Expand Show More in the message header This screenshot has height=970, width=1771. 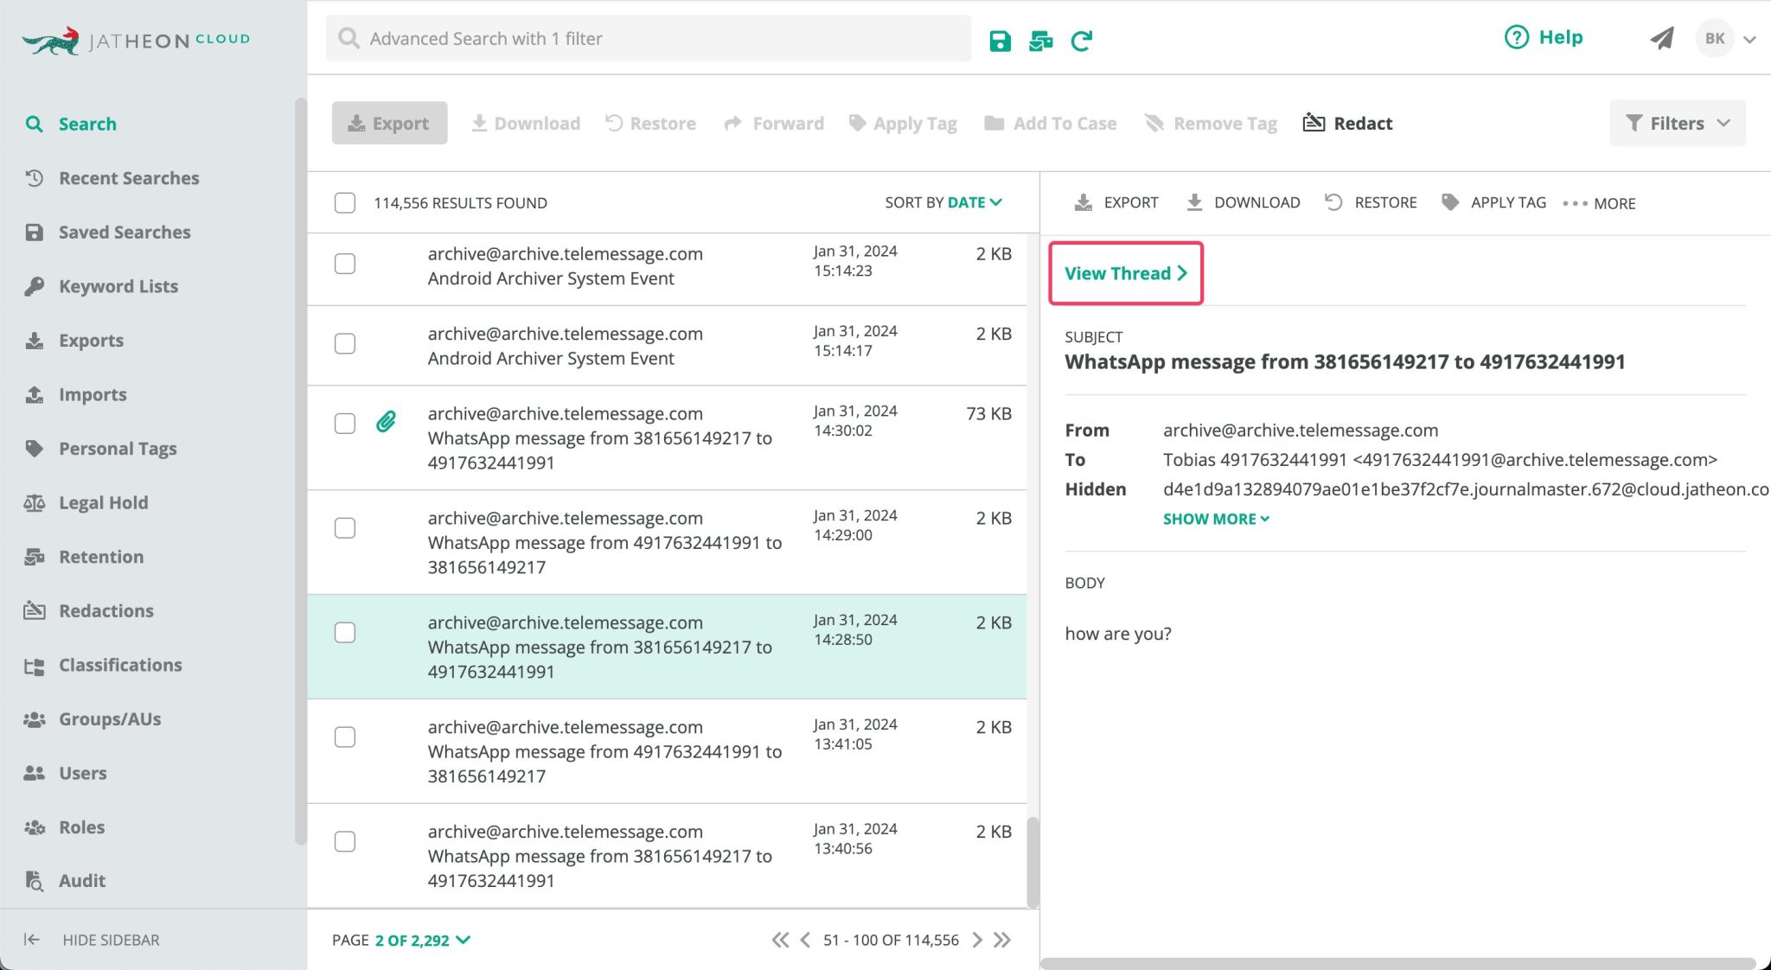point(1215,519)
